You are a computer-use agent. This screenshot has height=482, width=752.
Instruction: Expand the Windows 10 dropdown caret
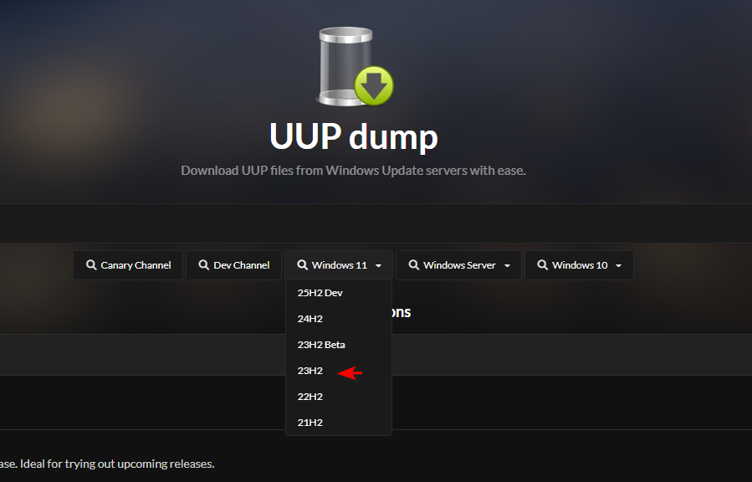tap(619, 266)
